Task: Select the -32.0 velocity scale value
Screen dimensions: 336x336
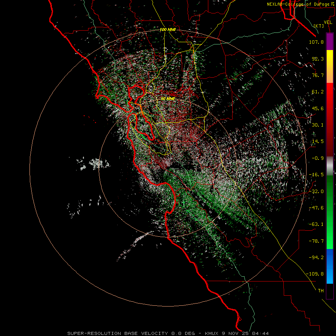Action: coord(316,192)
